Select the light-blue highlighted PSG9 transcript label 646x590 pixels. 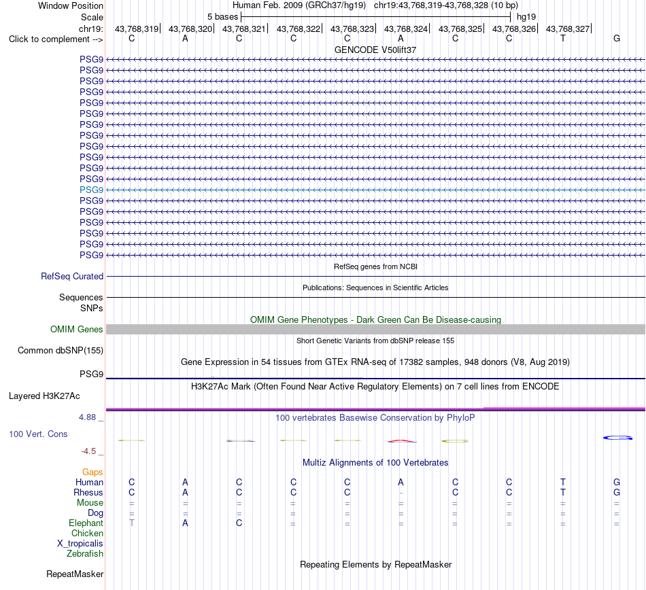coord(92,190)
